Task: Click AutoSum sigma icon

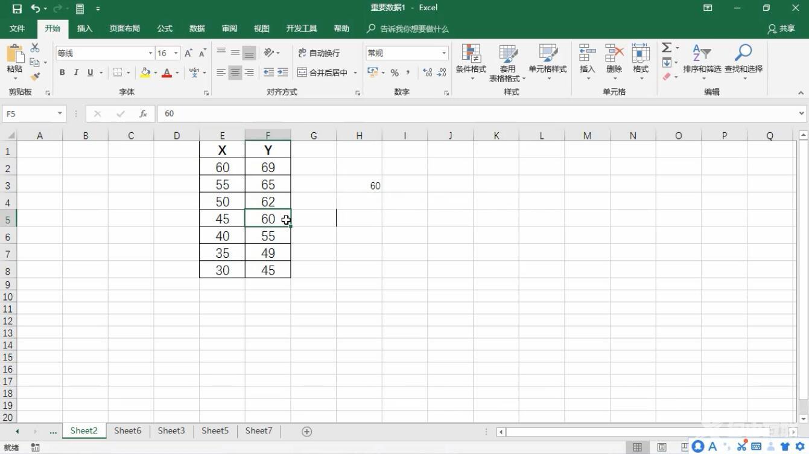Action: pyautogui.click(x=667, y=48)
